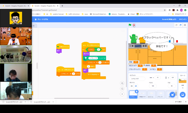Click Scratchに参加しよう link
Viewport: 188px width, 113px height.
(x=169, y=19)
